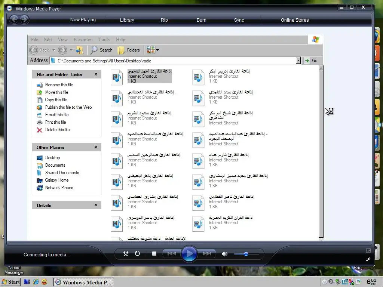The height and width of the screenshot is (287, 383).
Task: Collapse the Other Places panel
Action: pyautogui.click(x=96, y=147)
